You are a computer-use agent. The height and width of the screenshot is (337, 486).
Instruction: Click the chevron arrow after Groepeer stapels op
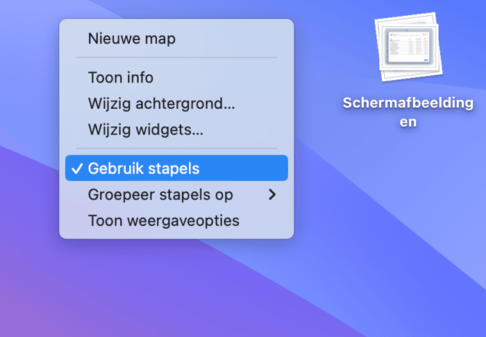click(x=272, y=195)
